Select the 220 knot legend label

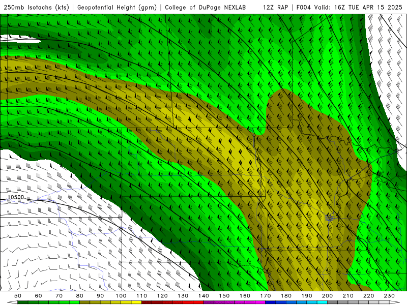coord(369,296)
